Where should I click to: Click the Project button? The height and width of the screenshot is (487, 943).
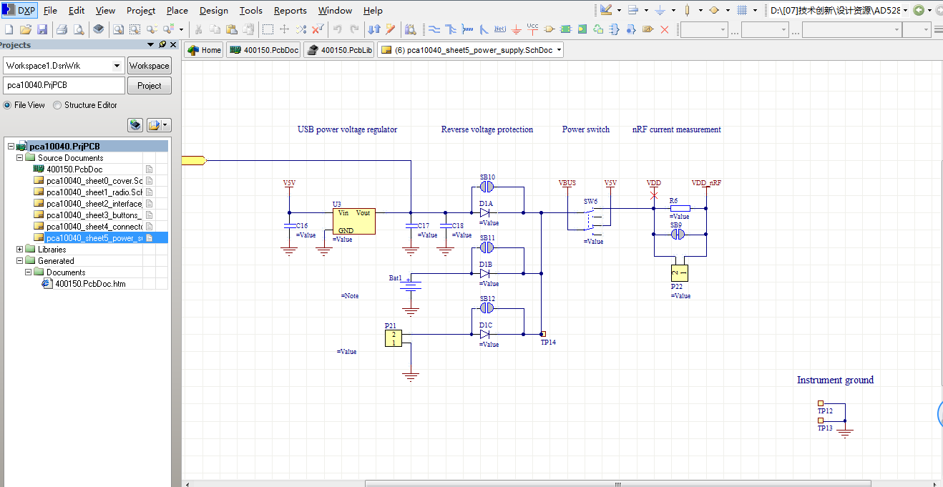(x=150, y=86)
